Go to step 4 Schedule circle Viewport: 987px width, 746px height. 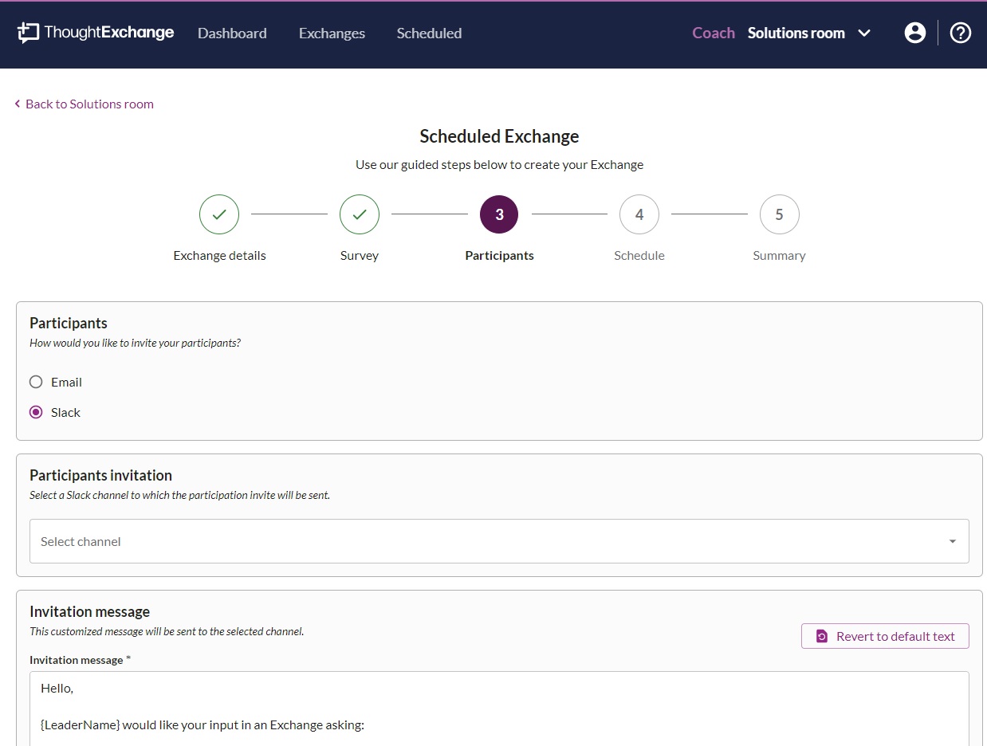pyautogui.click(x=639, y=214)
